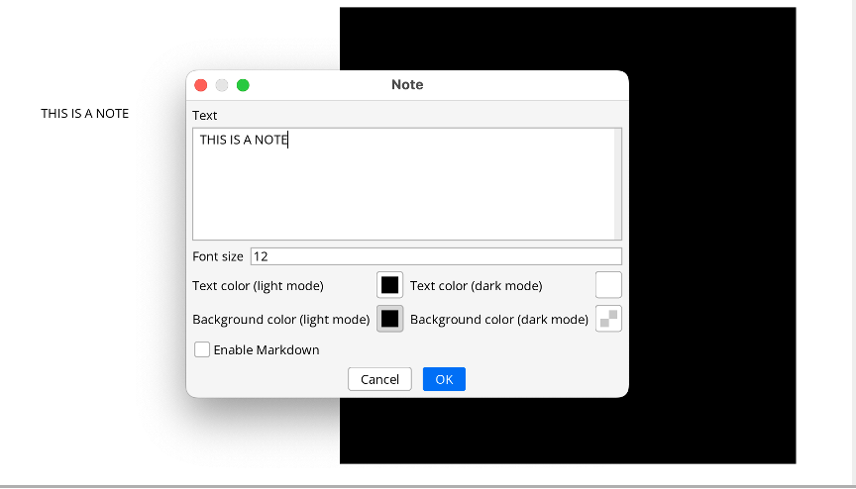Pick Background color (dark mode) swatch

[x=608, y=319]
